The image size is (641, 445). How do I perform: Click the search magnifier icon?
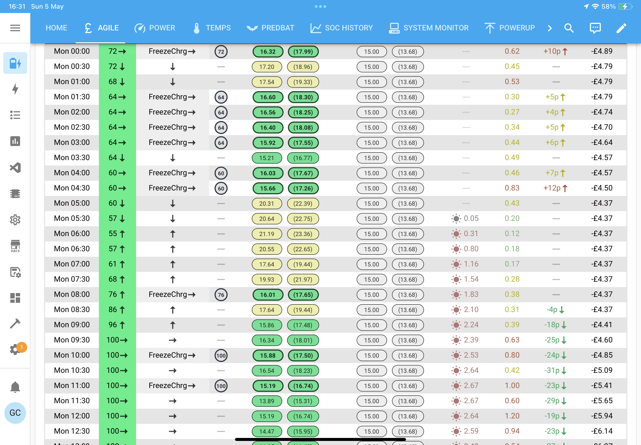(569, 28)
